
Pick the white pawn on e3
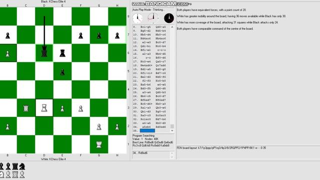(62, 108)
